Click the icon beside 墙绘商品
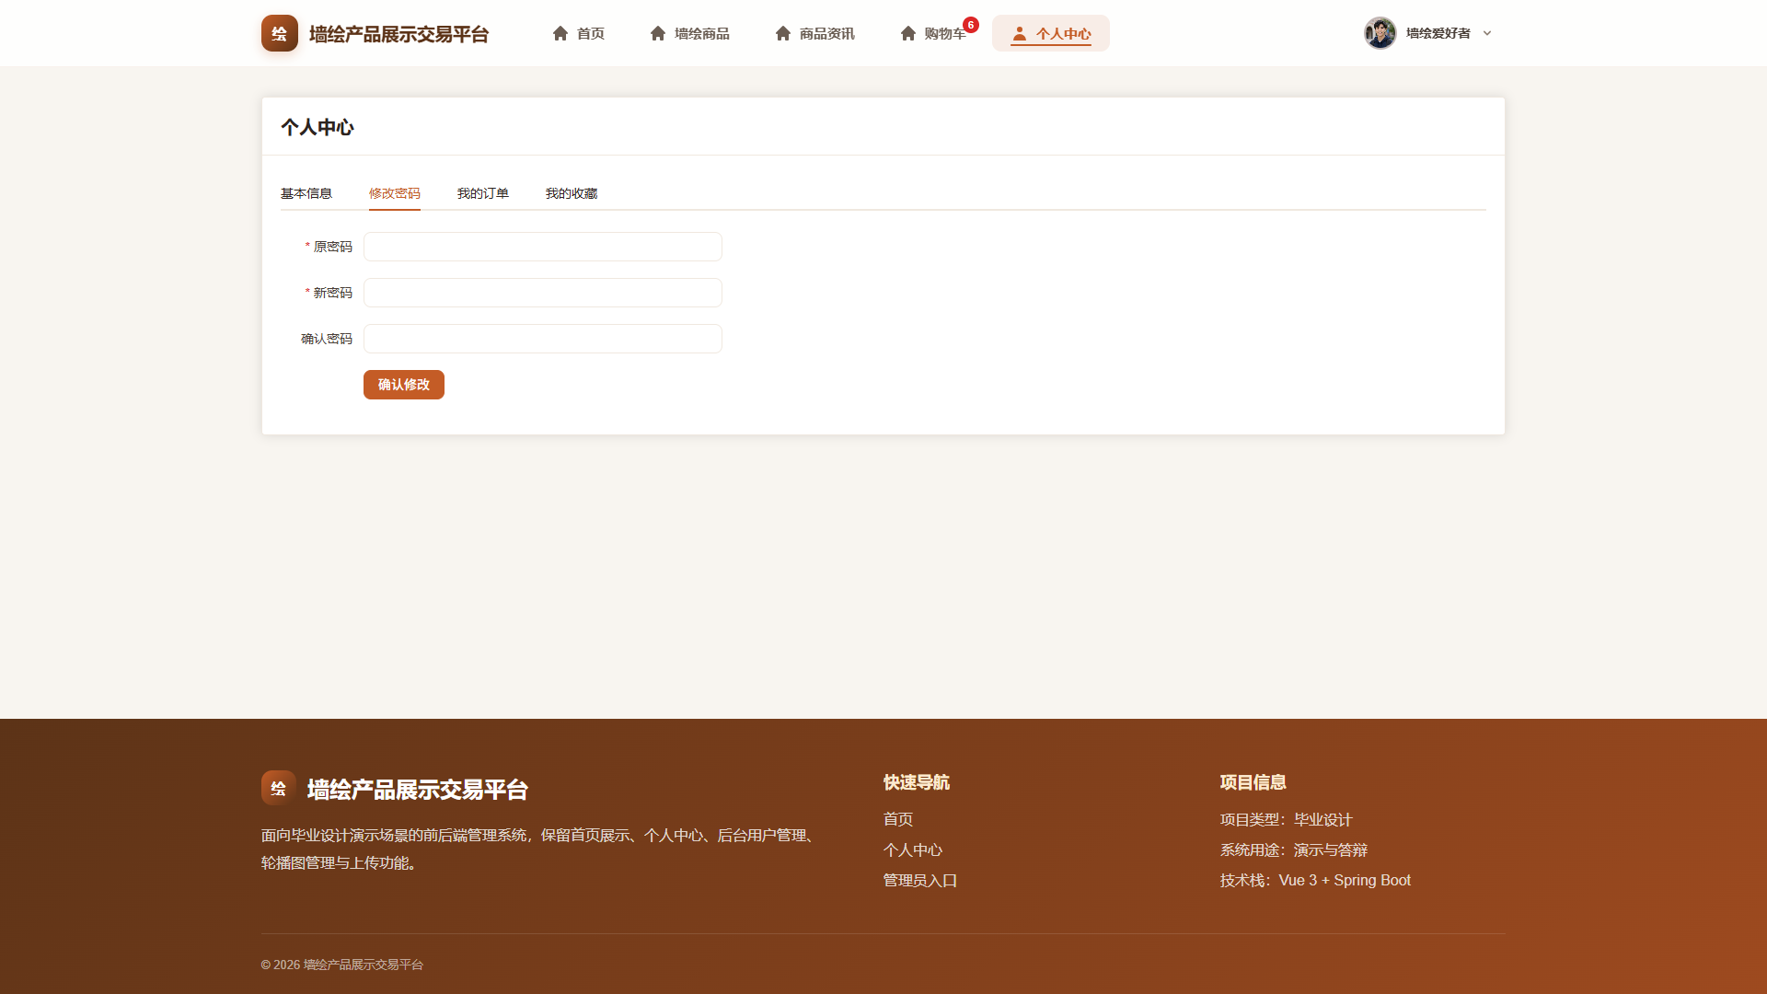Screen dimensions: 1767x994 pyautogui.click(x=658, y=33)
